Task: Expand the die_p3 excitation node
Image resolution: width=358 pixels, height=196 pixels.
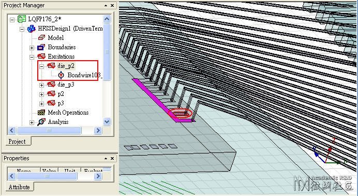Action: [x=41, y=85]
